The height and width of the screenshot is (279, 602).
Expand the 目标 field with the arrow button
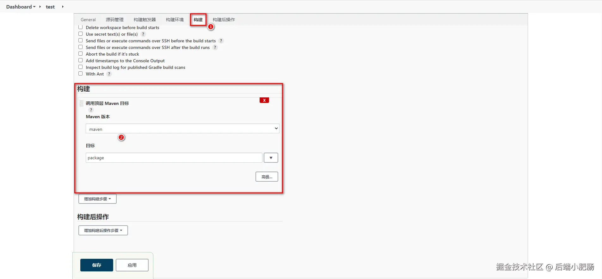click(271, 158)
